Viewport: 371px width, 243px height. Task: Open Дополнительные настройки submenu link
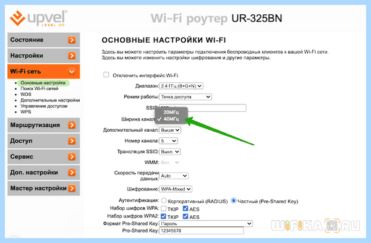click(x=50, y=100)
